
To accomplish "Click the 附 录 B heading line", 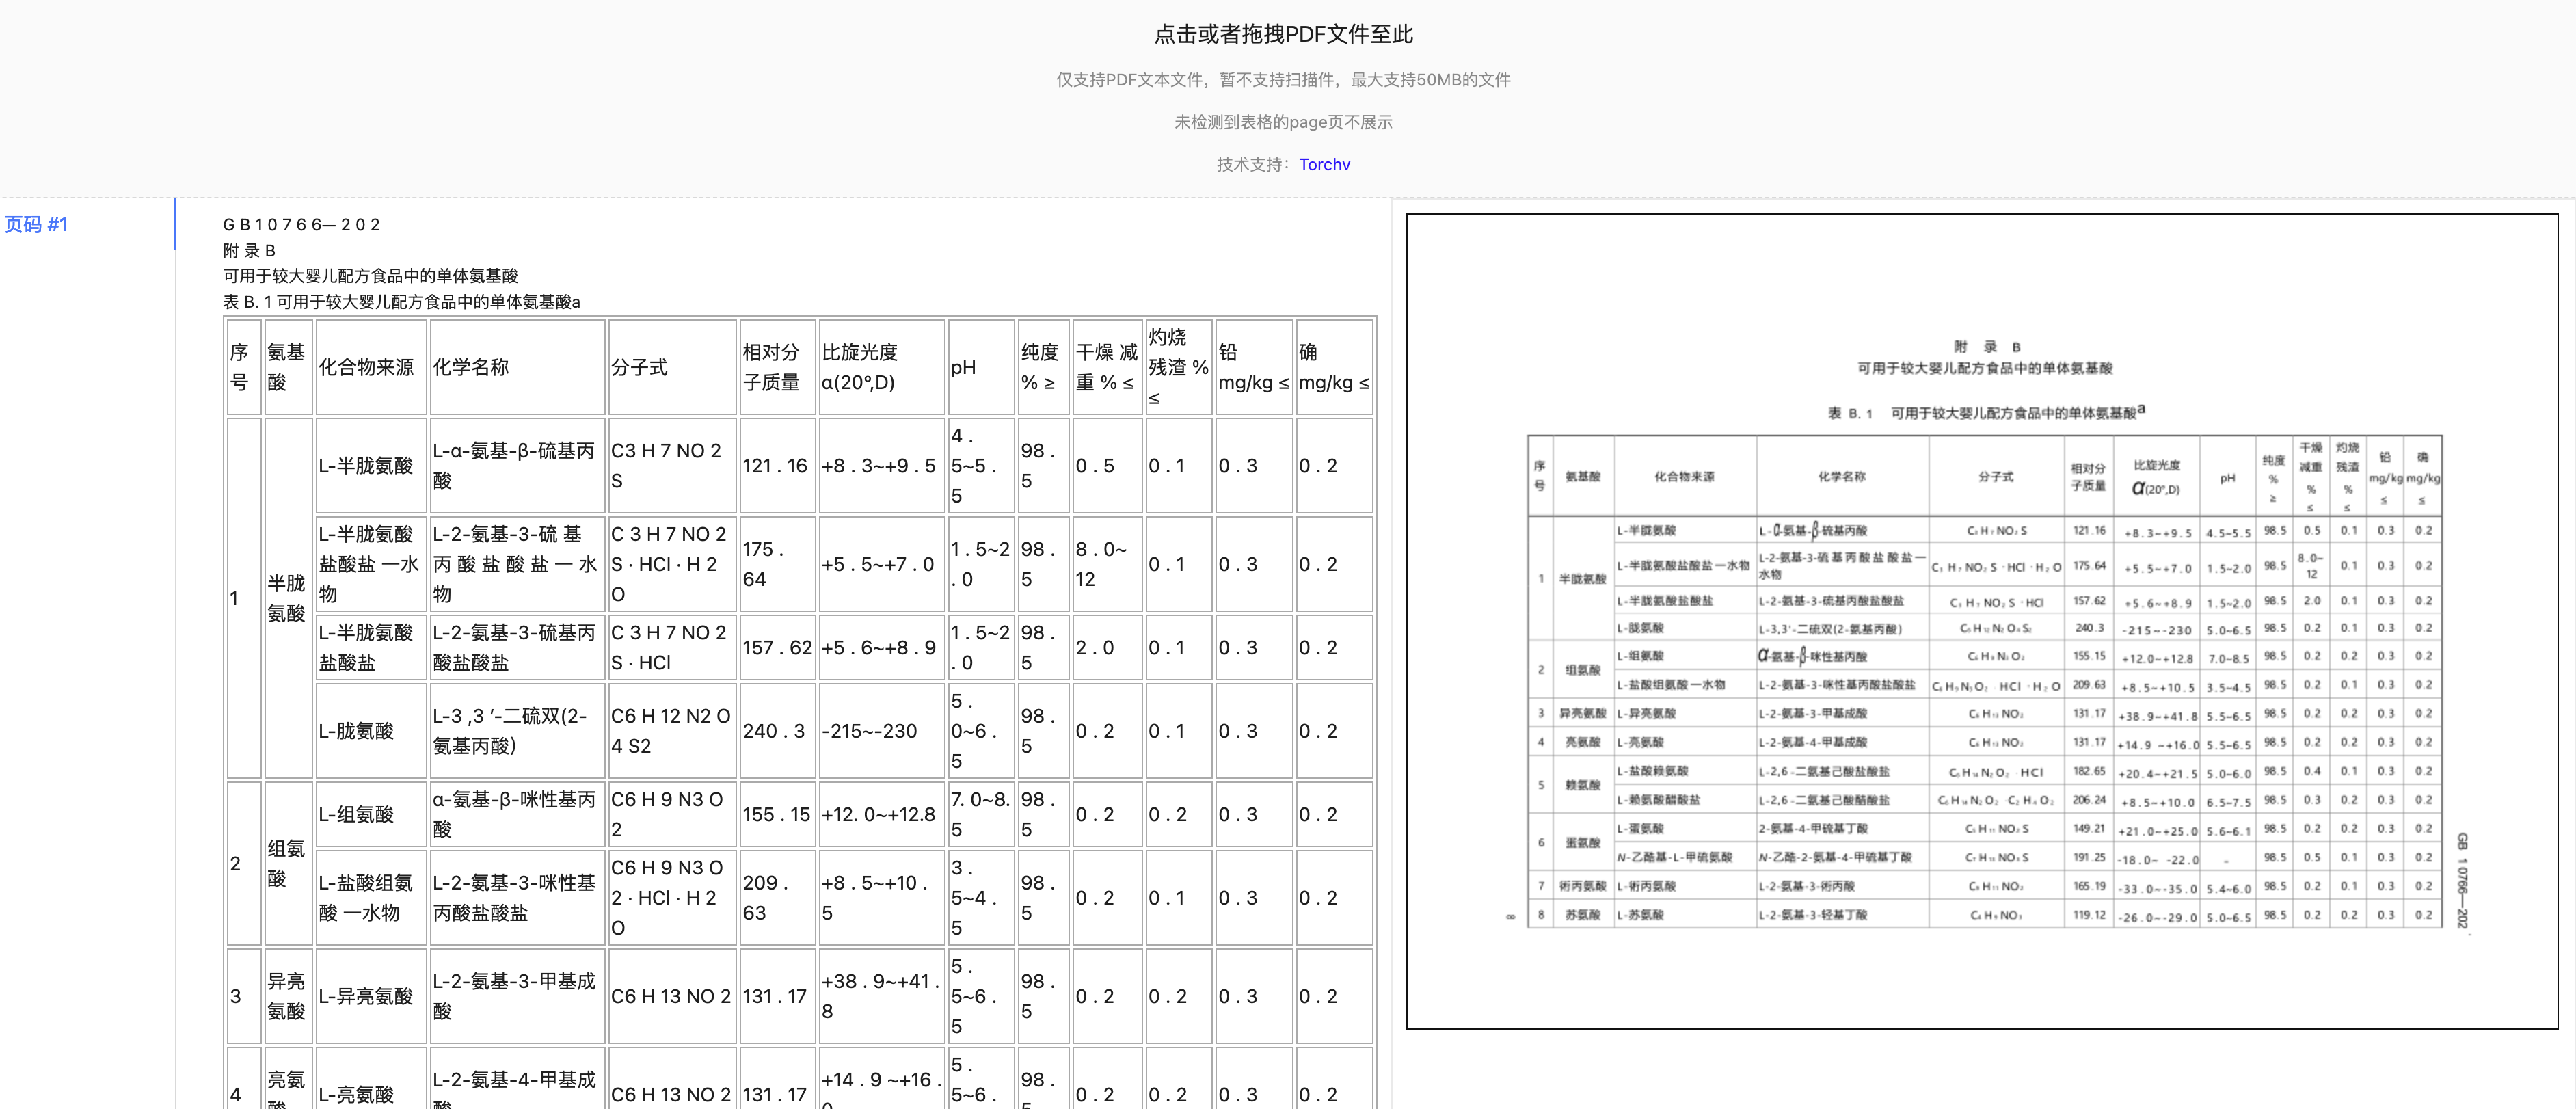I will (249, 251).
